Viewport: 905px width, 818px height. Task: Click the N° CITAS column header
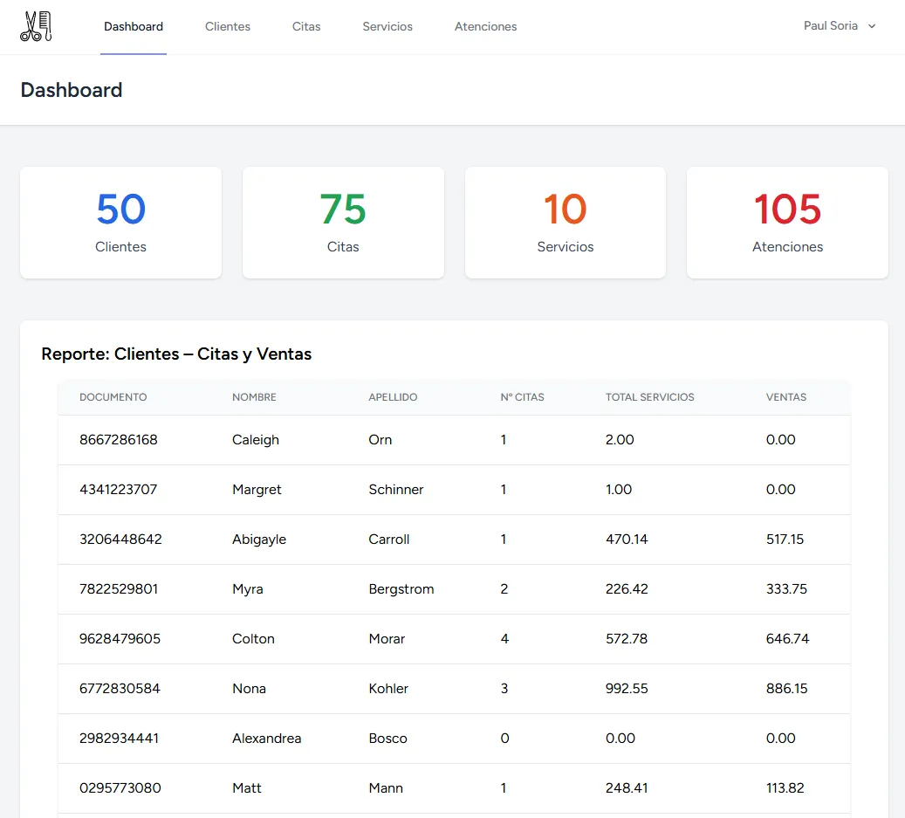tap(522, 397)
